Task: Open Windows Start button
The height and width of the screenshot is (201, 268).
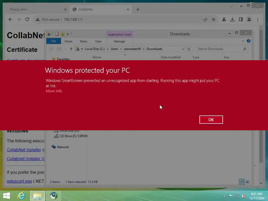Action: (7, 196)
